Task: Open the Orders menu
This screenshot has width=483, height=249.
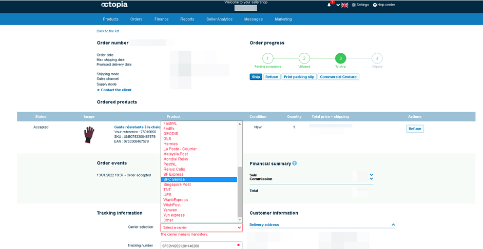Action: coord(136,19)
